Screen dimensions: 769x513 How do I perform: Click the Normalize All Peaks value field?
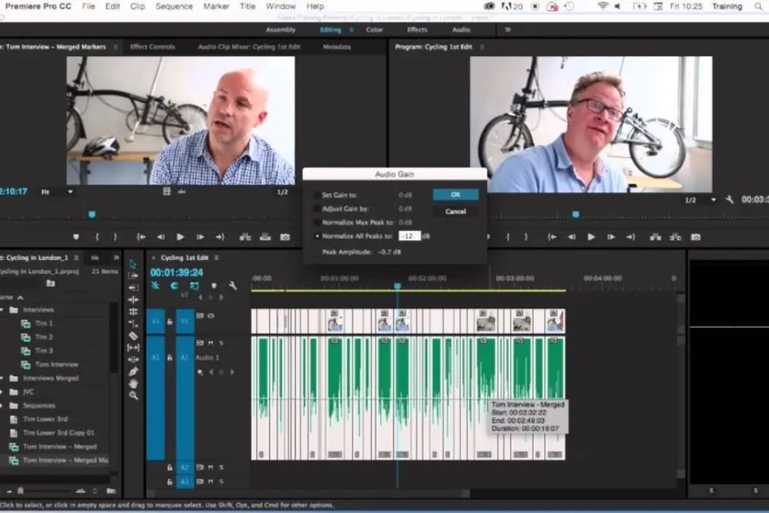(x=409, y=236)
